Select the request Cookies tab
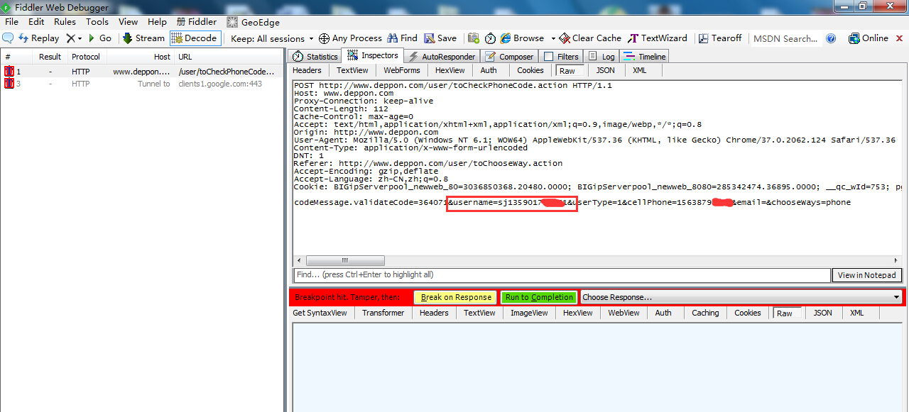This screenshot has width=909, height=412. (530, 70)
